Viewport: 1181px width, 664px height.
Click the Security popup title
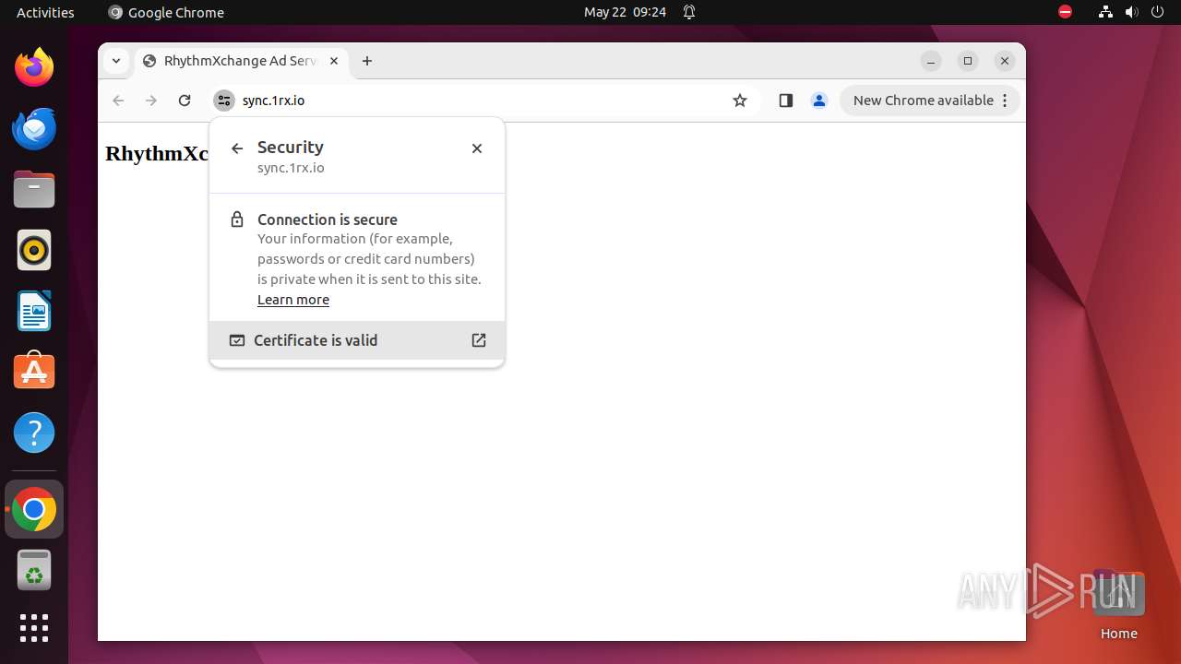point(291,147)
